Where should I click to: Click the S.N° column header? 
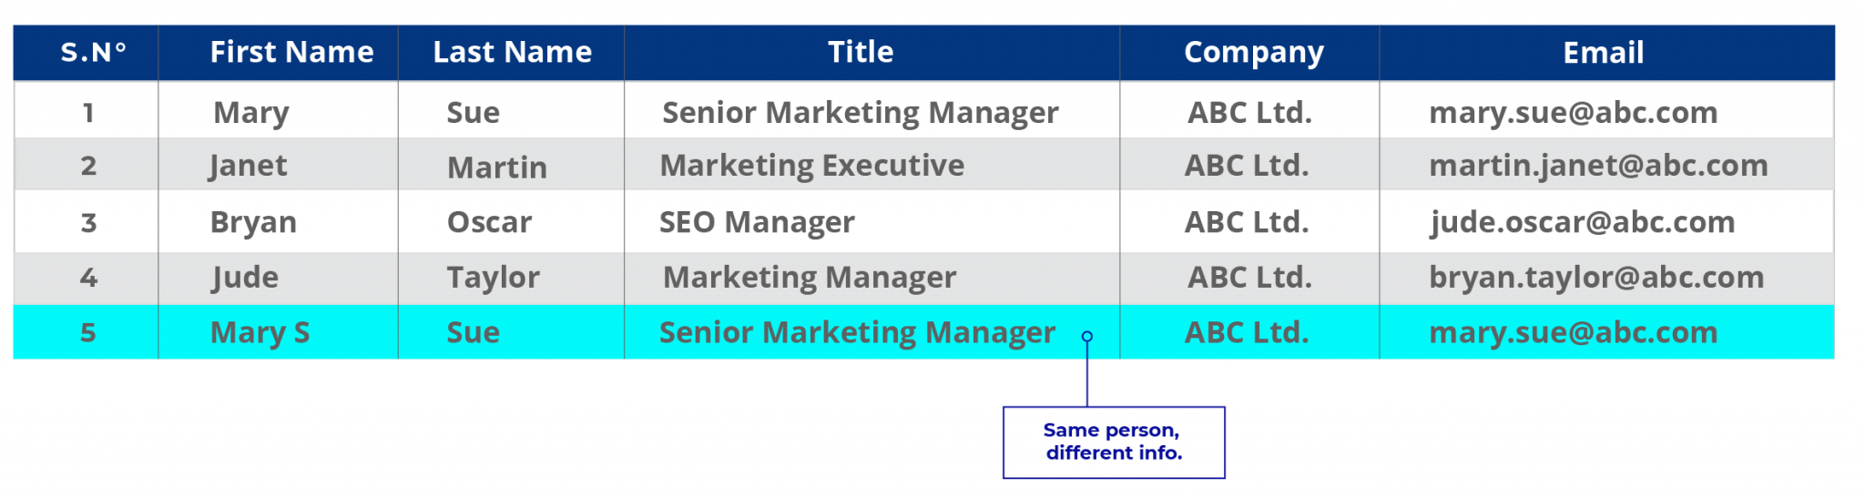click(x=87, y=53)
